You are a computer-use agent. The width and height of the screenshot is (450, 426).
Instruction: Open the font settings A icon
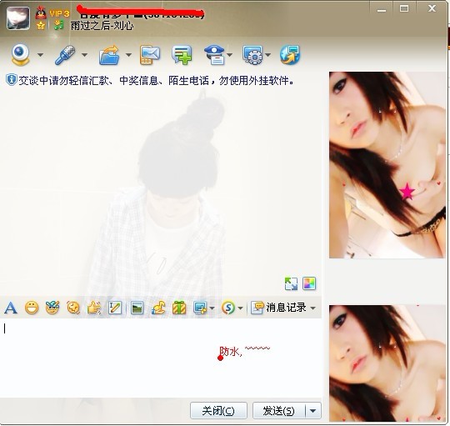tap(11, 308)
